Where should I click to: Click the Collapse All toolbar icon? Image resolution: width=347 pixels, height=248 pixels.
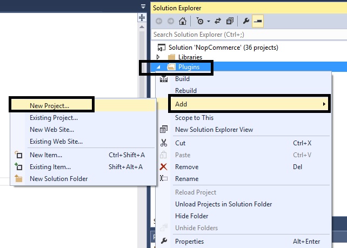point(230,22)
